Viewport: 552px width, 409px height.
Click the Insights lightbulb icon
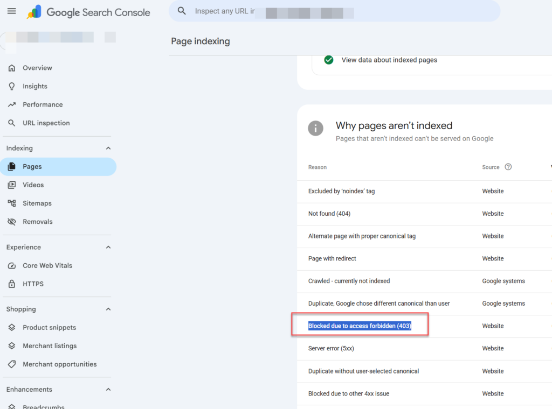(x=12, y=86)
